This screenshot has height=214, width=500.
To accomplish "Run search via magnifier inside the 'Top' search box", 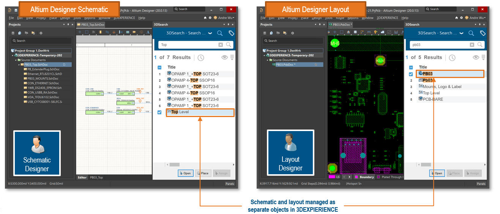I will coord(229,45).
